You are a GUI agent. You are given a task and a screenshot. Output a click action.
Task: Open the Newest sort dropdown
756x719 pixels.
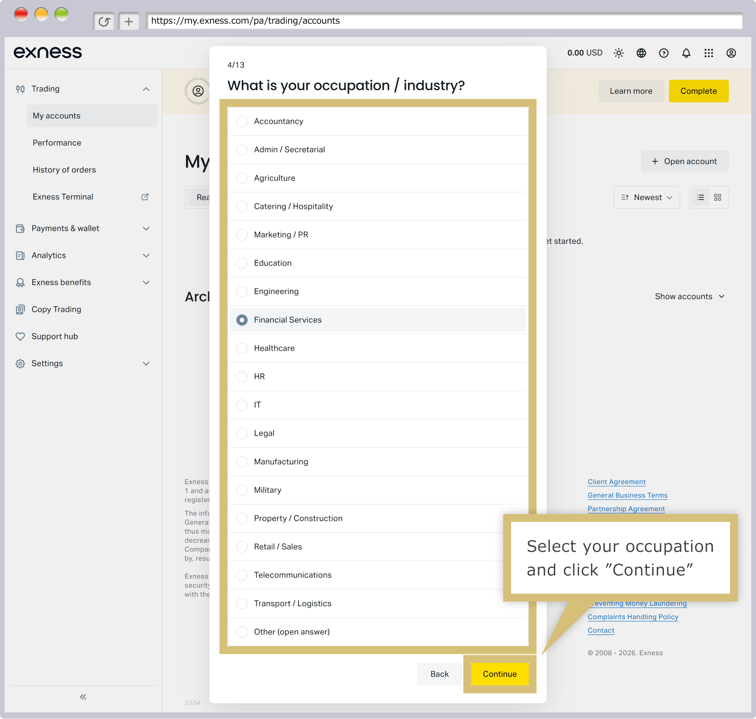pos(647,197)
